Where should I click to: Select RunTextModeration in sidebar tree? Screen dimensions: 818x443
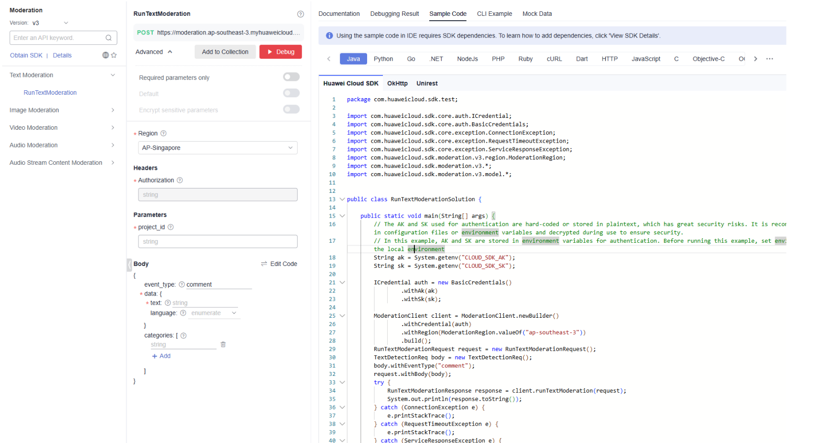point(50,93)
